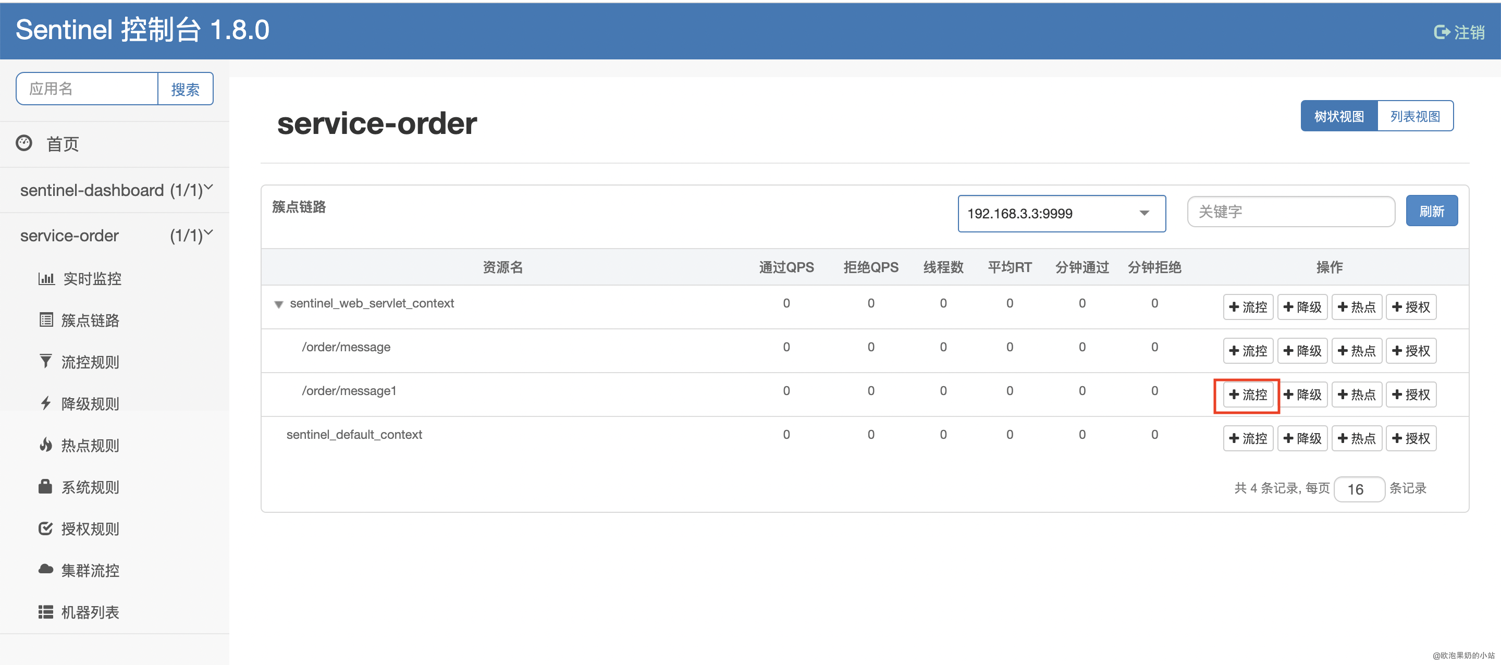
Task: Add 授权 rule for /order/message
Action: click(x=1411, y=351)
